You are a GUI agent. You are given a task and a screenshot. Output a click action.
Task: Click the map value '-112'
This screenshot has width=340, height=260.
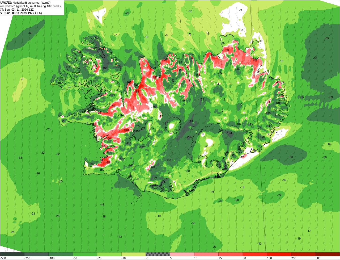click(168, 160)
